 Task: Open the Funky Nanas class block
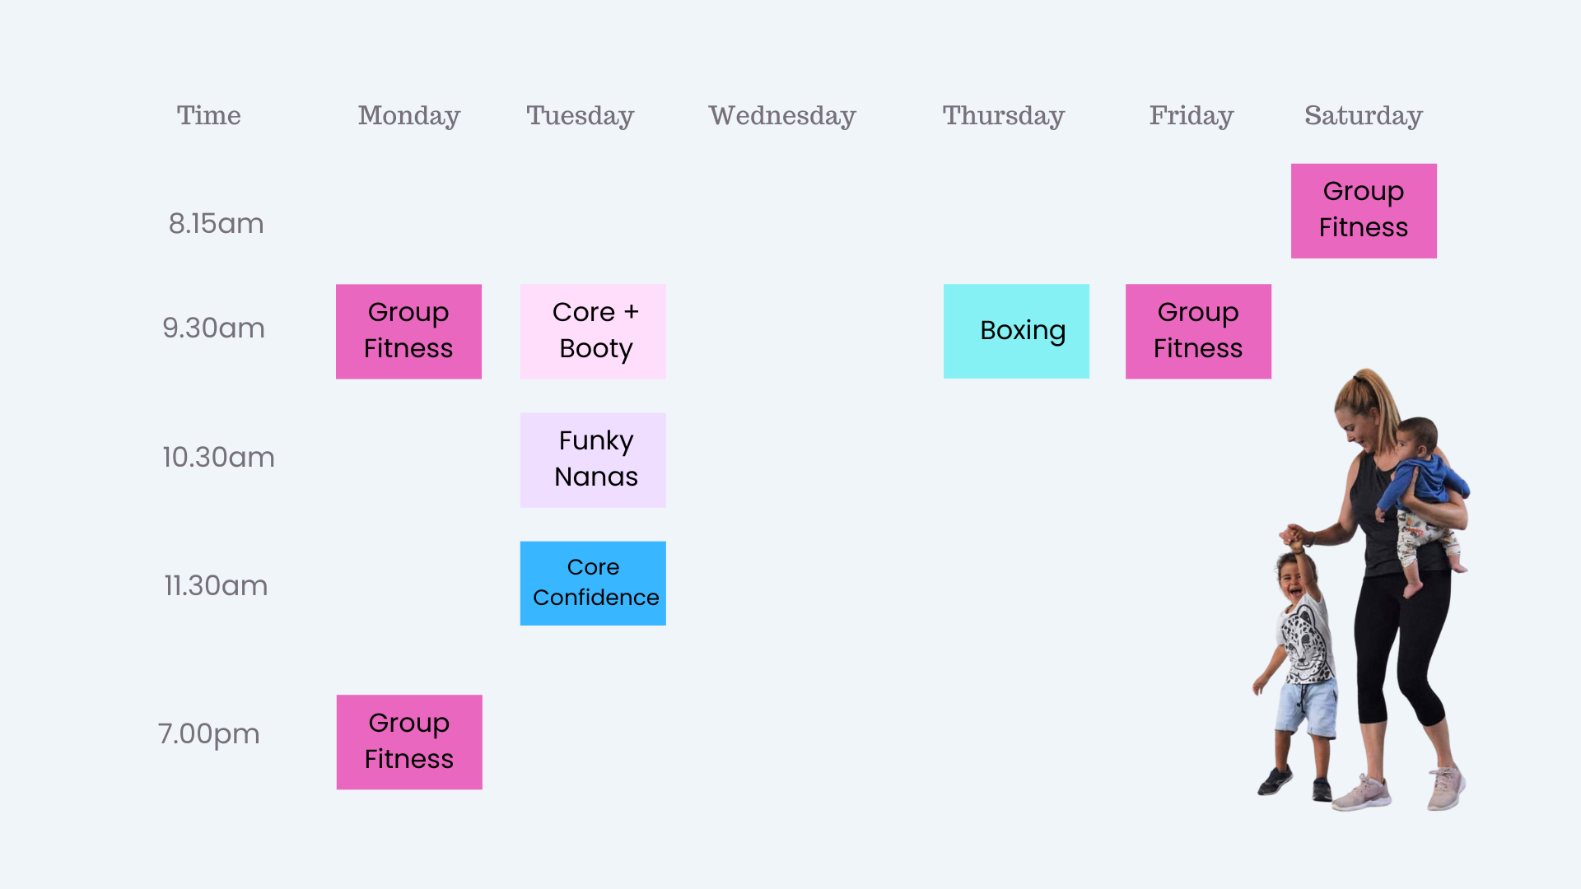(593, 459)
